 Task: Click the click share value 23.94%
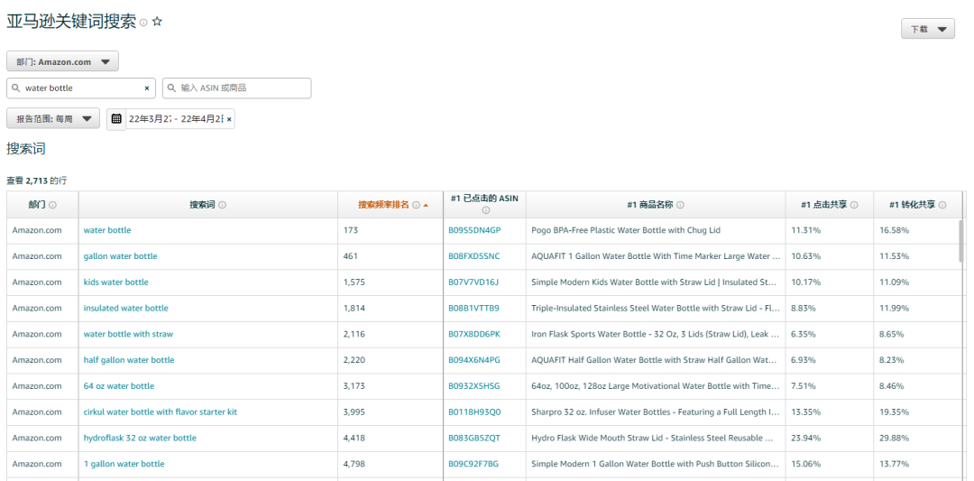[804, 438]
